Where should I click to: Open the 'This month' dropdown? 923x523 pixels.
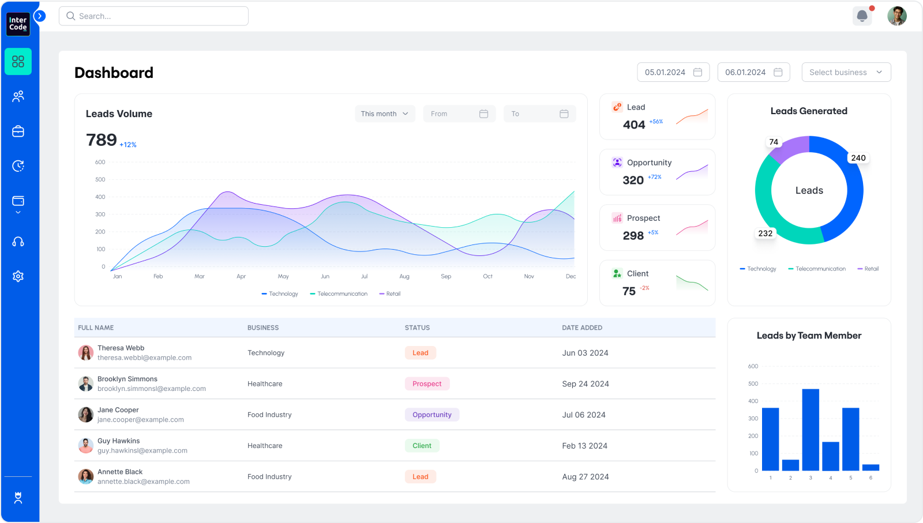(x=384, y=114)
